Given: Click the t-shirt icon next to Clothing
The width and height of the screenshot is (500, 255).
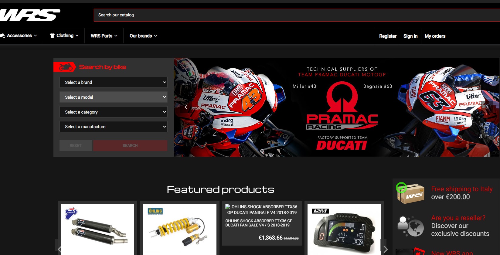Looking at the screenshot, I should click(x=52, y=36).
